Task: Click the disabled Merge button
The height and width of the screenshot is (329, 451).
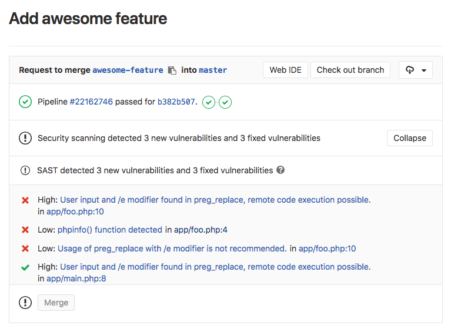Action: pyautogui.click(x=56, y=303)
